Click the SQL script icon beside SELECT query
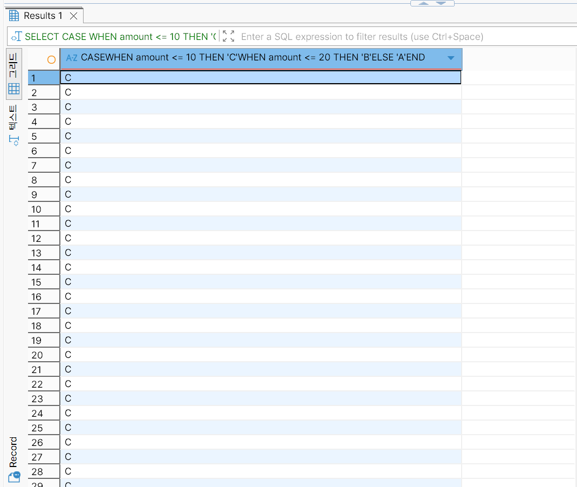Image resolution: width=577 pixels, height=487 pixels. pos(16,37)
